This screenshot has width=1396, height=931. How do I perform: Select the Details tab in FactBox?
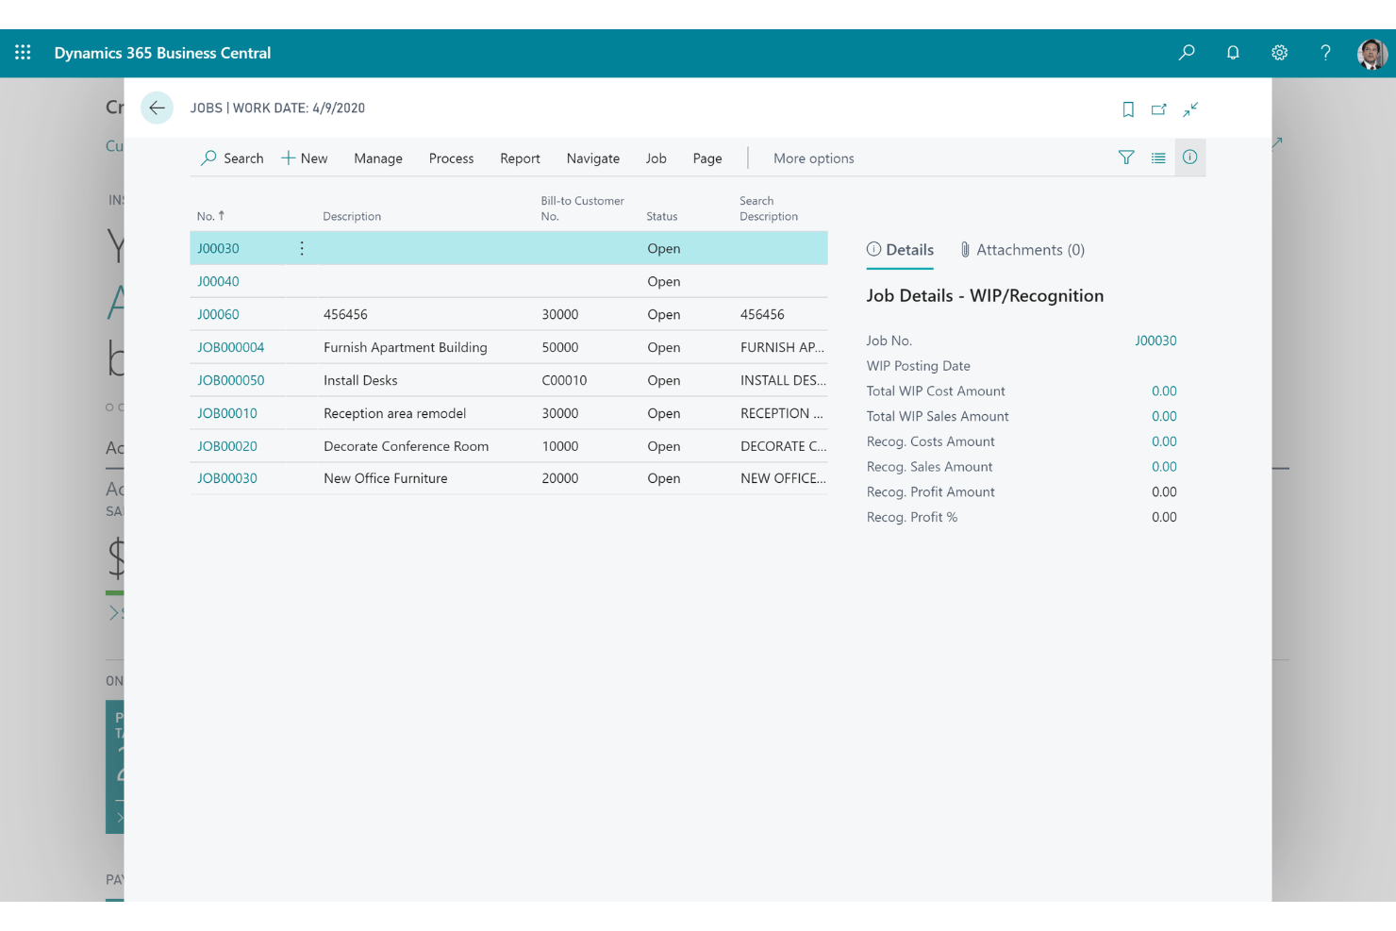(x=900, y=250)
